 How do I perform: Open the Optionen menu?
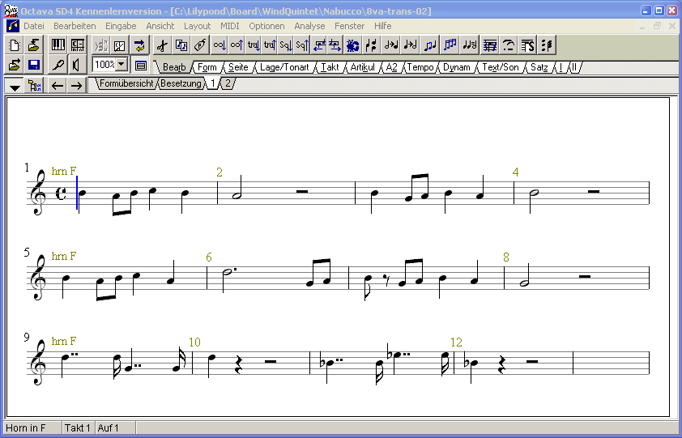pos(266,26)
